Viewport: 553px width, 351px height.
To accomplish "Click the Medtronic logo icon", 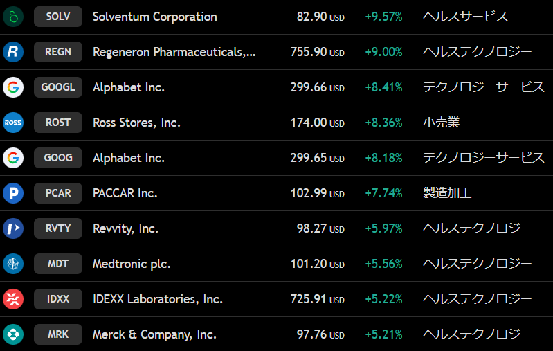I will [x=13, y=264].
